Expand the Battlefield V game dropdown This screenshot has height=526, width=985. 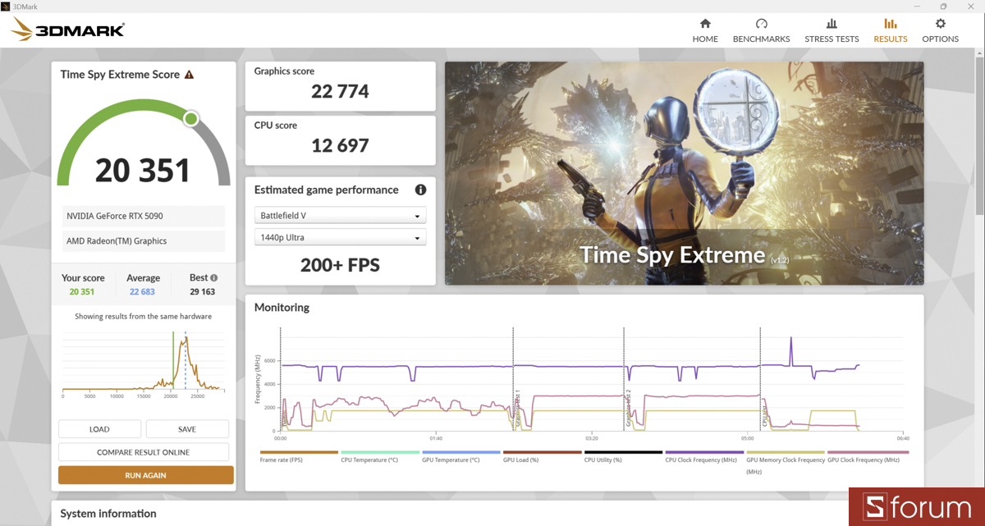coord(340,216)
